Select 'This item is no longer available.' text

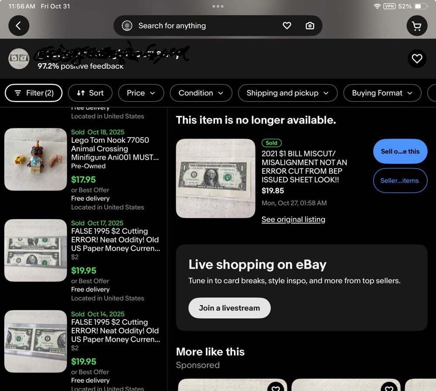point(256,120)
